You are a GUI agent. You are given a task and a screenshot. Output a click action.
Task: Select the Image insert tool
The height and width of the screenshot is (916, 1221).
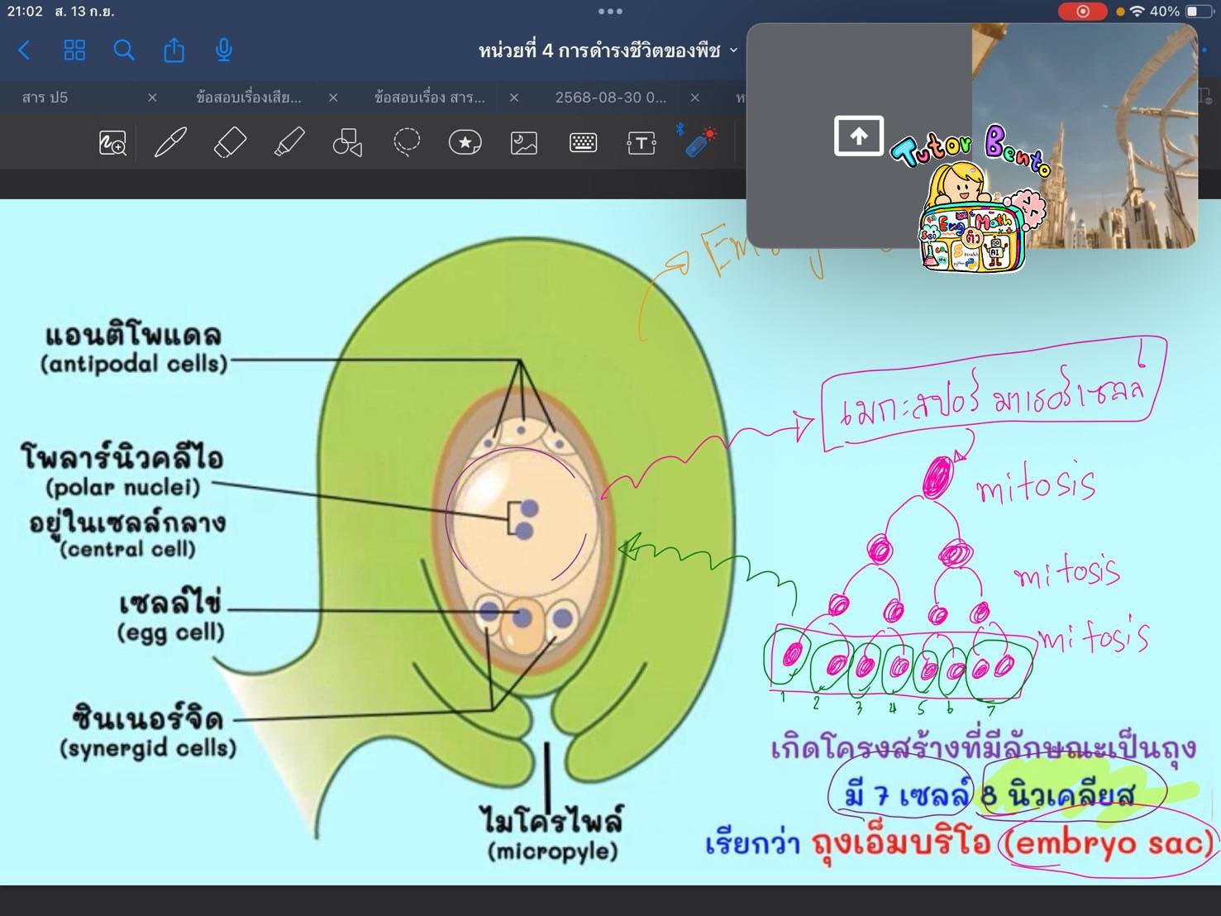point(524,143)
